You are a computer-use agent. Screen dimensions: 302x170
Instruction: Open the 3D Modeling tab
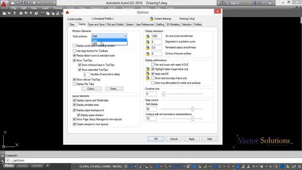[173, 25]
